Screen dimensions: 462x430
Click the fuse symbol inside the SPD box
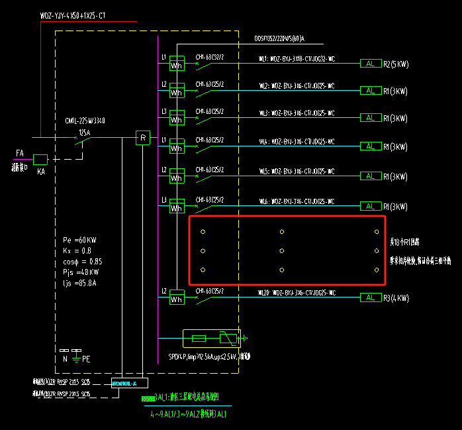(x=199, y=339)
